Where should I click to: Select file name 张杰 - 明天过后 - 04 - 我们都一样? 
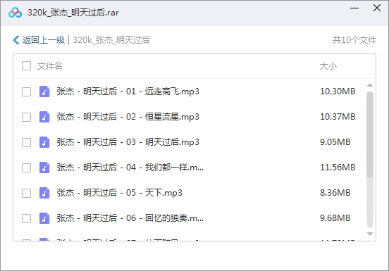[130, 168]
